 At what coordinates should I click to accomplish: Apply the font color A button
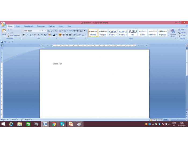pos(54,35)
